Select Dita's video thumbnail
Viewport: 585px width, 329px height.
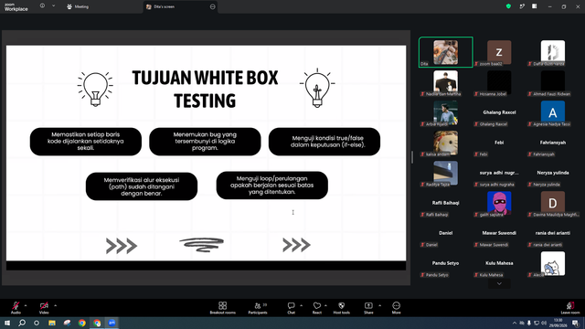tap(446, 52)
